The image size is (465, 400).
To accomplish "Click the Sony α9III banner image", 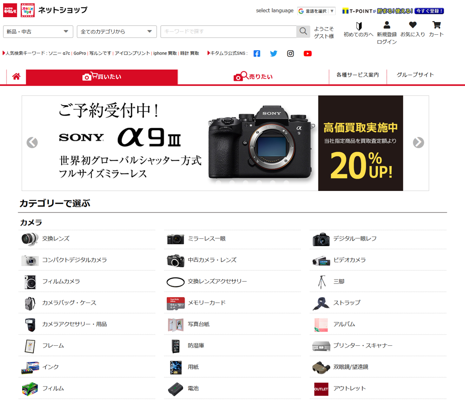I will [x=170, y=143].
